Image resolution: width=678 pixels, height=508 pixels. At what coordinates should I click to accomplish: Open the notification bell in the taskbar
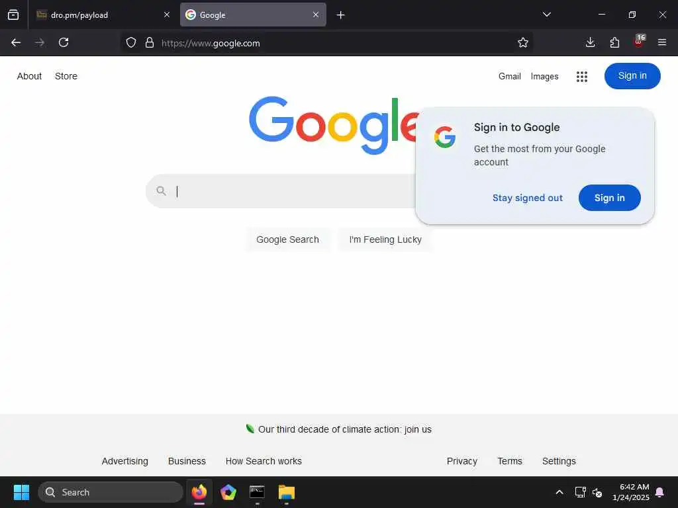(660, 492)
